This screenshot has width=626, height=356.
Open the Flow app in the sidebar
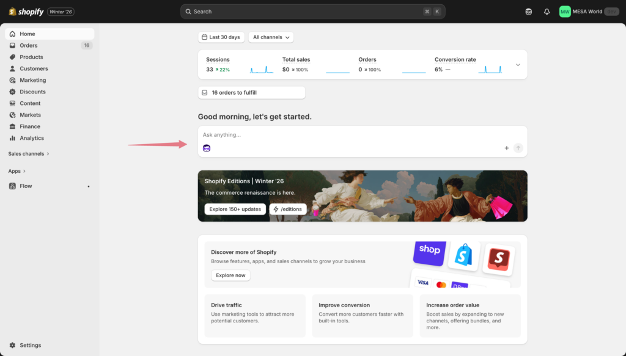pyautogui.click(x=25, y=186)
